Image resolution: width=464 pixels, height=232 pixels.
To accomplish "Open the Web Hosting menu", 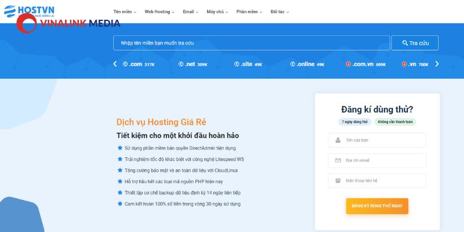I will (x=159, y=12).
